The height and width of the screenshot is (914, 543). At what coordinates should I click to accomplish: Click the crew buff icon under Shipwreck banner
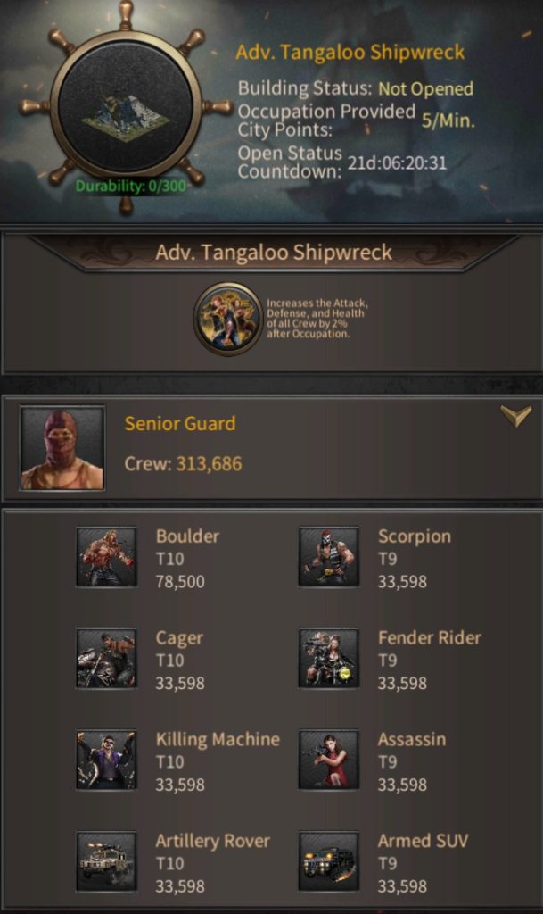point(228,319)
